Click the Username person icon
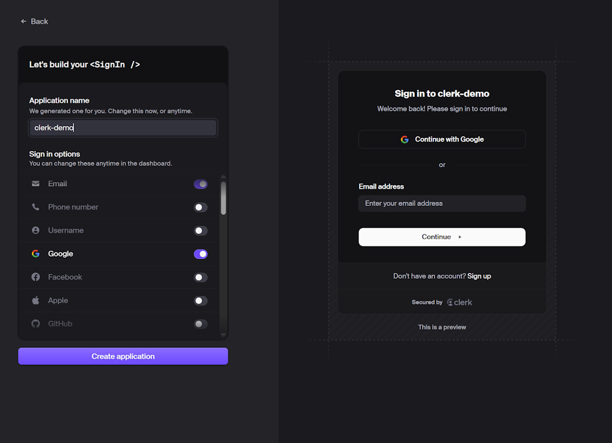Screen dimensions: 612x443 [x=36, y=230]
